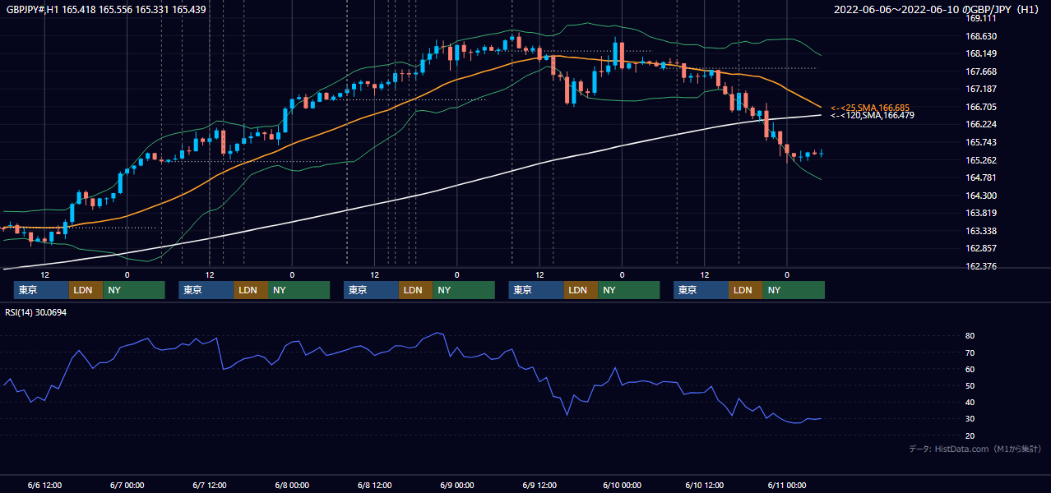This screenshot has width=1051, height=493.
Task: Click price axis value 169.111
Action: pyautogui.click(x=981, y=18)
